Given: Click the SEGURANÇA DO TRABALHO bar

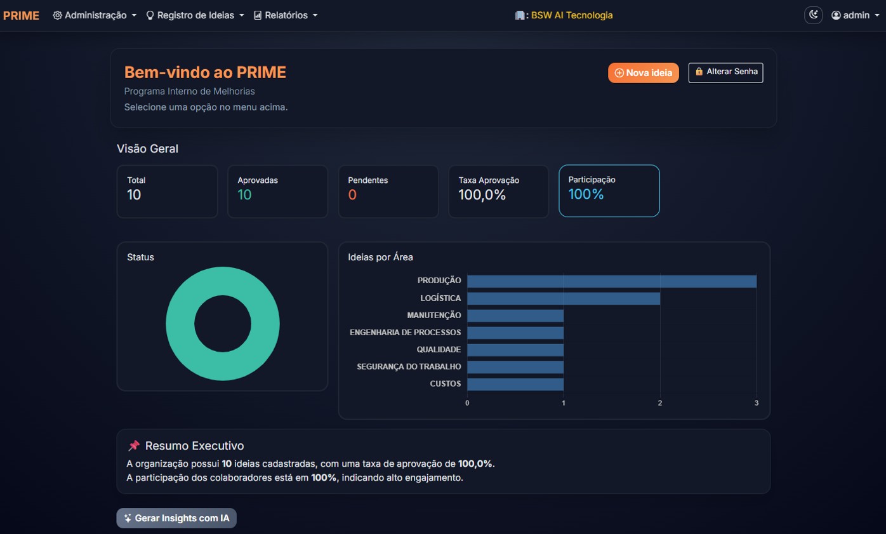Looking at the screenshot, I should 515,367.
